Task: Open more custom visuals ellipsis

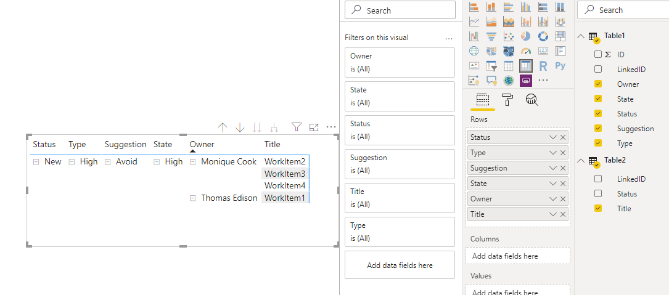Action: 543,80
